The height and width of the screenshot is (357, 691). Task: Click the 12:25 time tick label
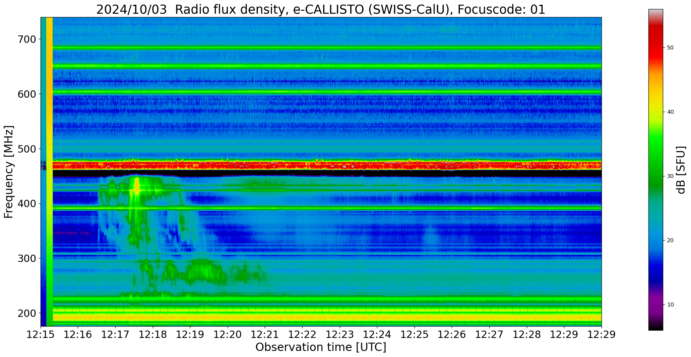click(x=415, y=335)
